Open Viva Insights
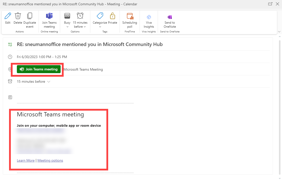 pyautogui.click(x=149, y=22)
